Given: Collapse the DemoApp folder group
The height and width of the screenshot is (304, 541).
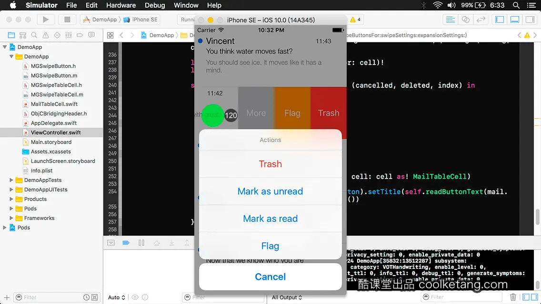Looking at the screenshot, I should point(11,57).
